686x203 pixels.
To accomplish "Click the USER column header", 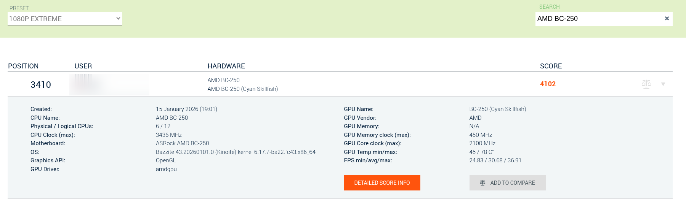I will (83, 66).
